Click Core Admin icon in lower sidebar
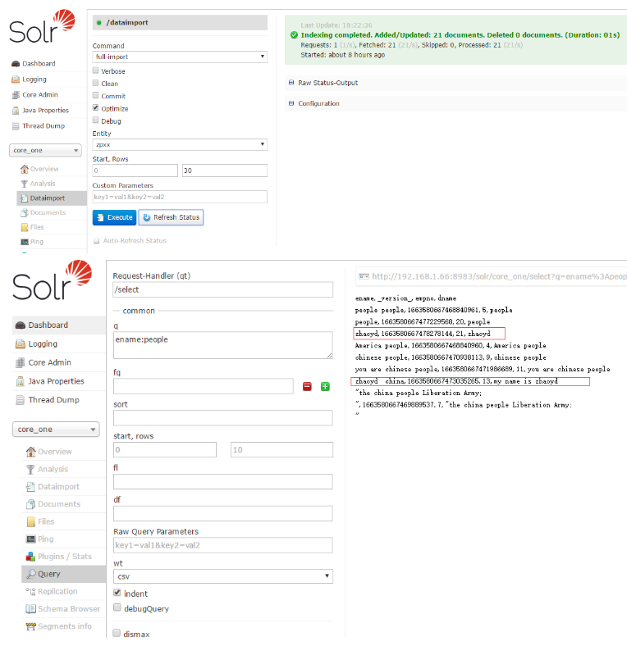Screen dimensions: 627x646 tap(21, 363)
